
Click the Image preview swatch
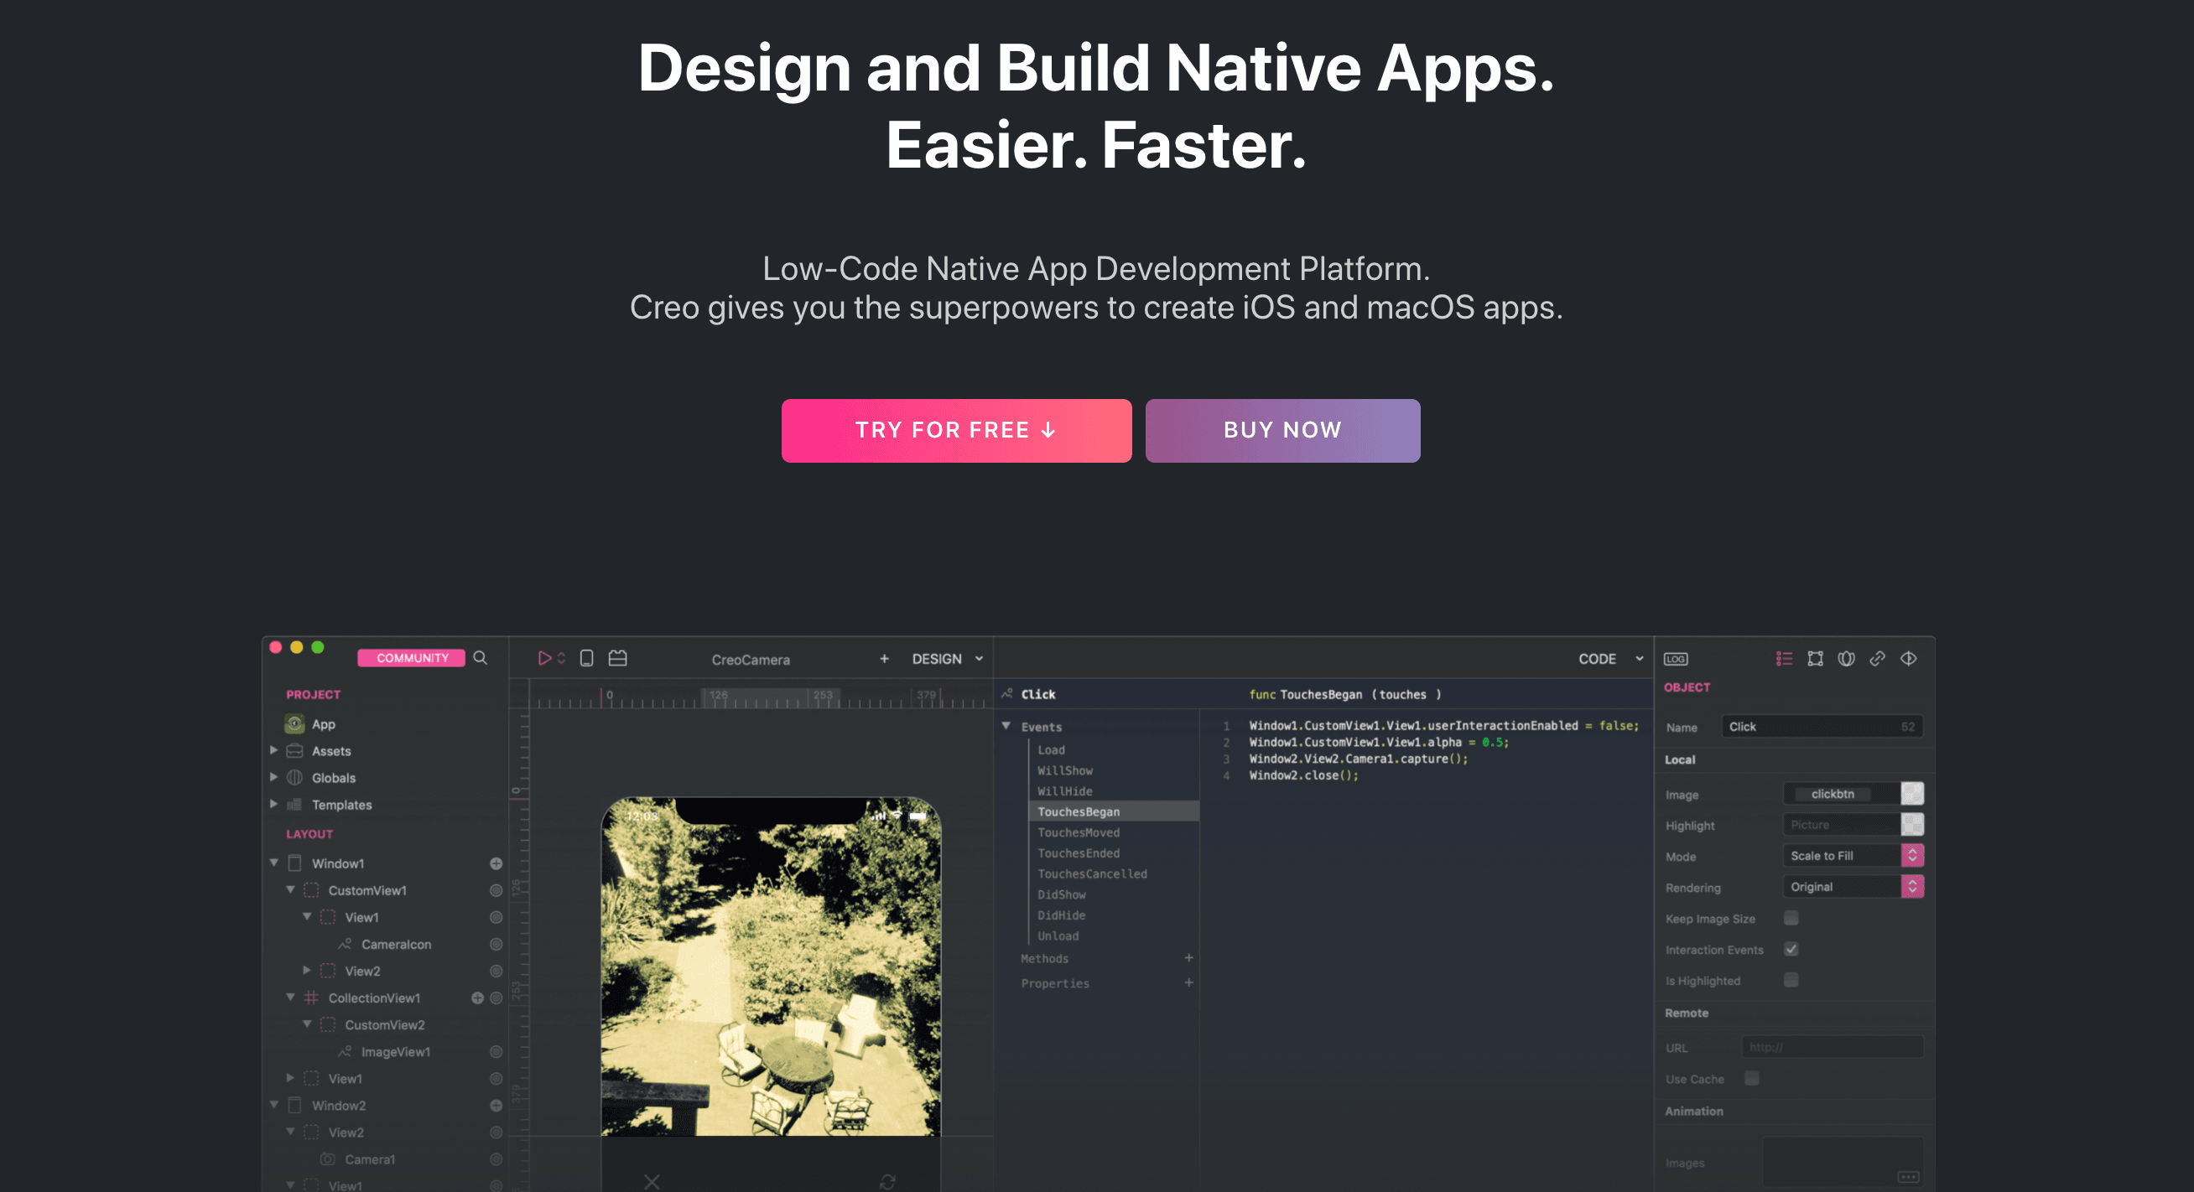point(1912,794)
